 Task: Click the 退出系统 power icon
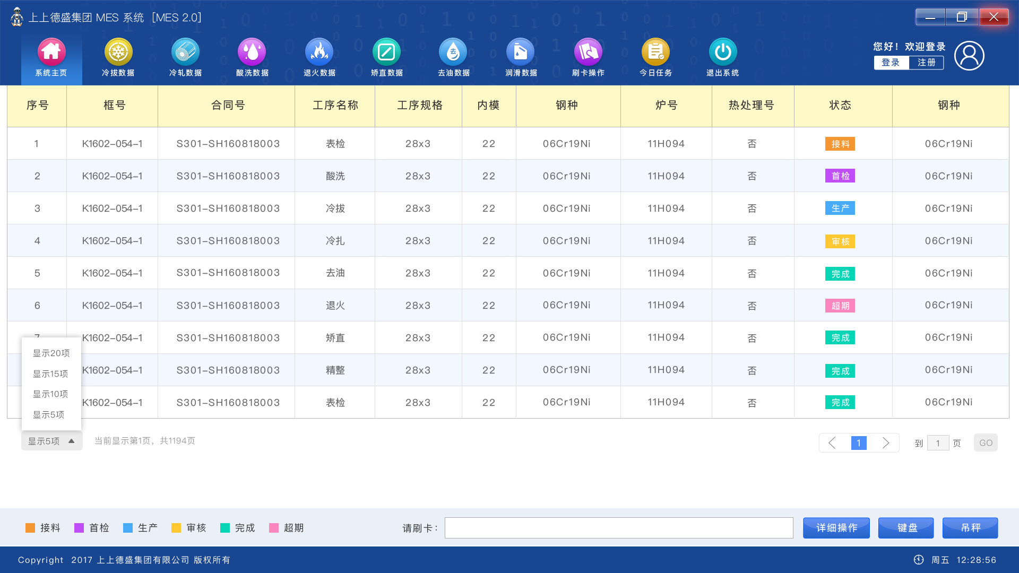point(722,52)
